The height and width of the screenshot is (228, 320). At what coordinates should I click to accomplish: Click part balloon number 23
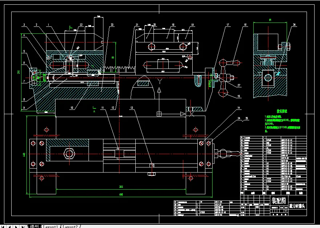(112, 25)
